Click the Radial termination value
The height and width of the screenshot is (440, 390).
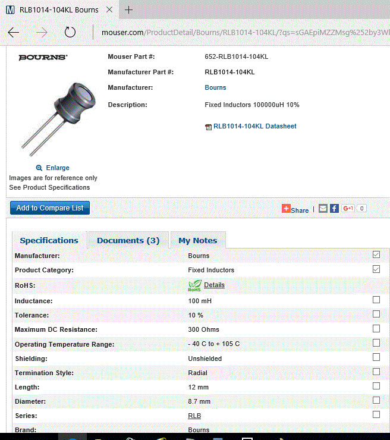tap(197, 373)
